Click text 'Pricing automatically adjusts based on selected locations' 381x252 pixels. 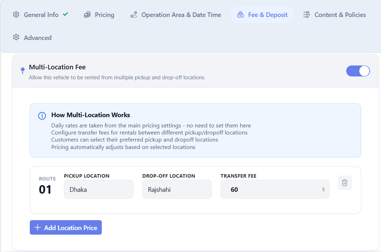[x=123, y=147]
